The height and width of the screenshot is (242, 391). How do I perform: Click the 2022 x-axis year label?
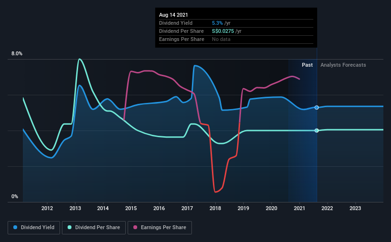click(327, 208)
